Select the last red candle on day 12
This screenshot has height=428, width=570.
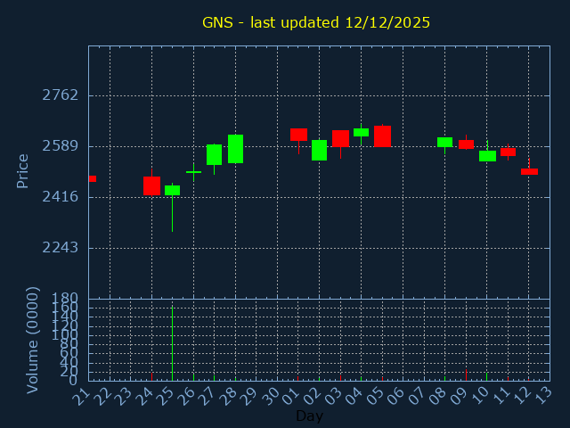(529, 171)
